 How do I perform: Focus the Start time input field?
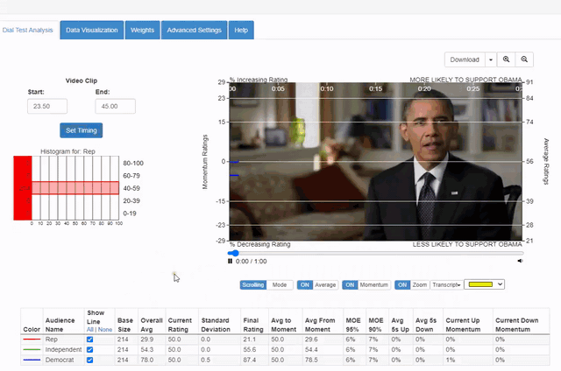tap(47, 106)
